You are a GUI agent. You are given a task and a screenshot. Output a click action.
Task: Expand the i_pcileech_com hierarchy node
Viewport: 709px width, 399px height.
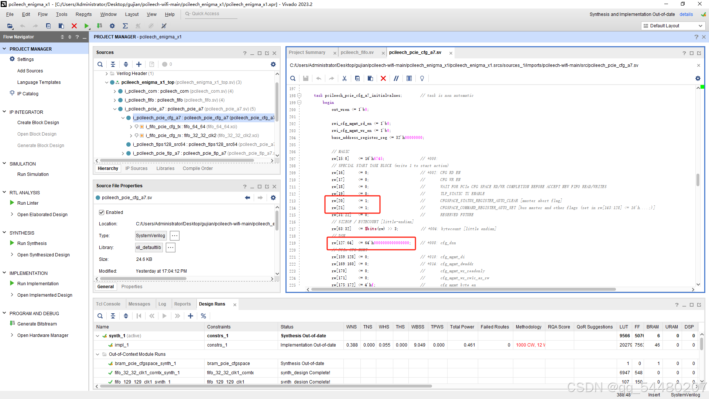(x=115, y=91)
